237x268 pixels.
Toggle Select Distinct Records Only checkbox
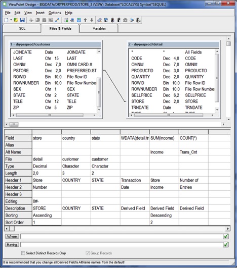coord(23,253)
